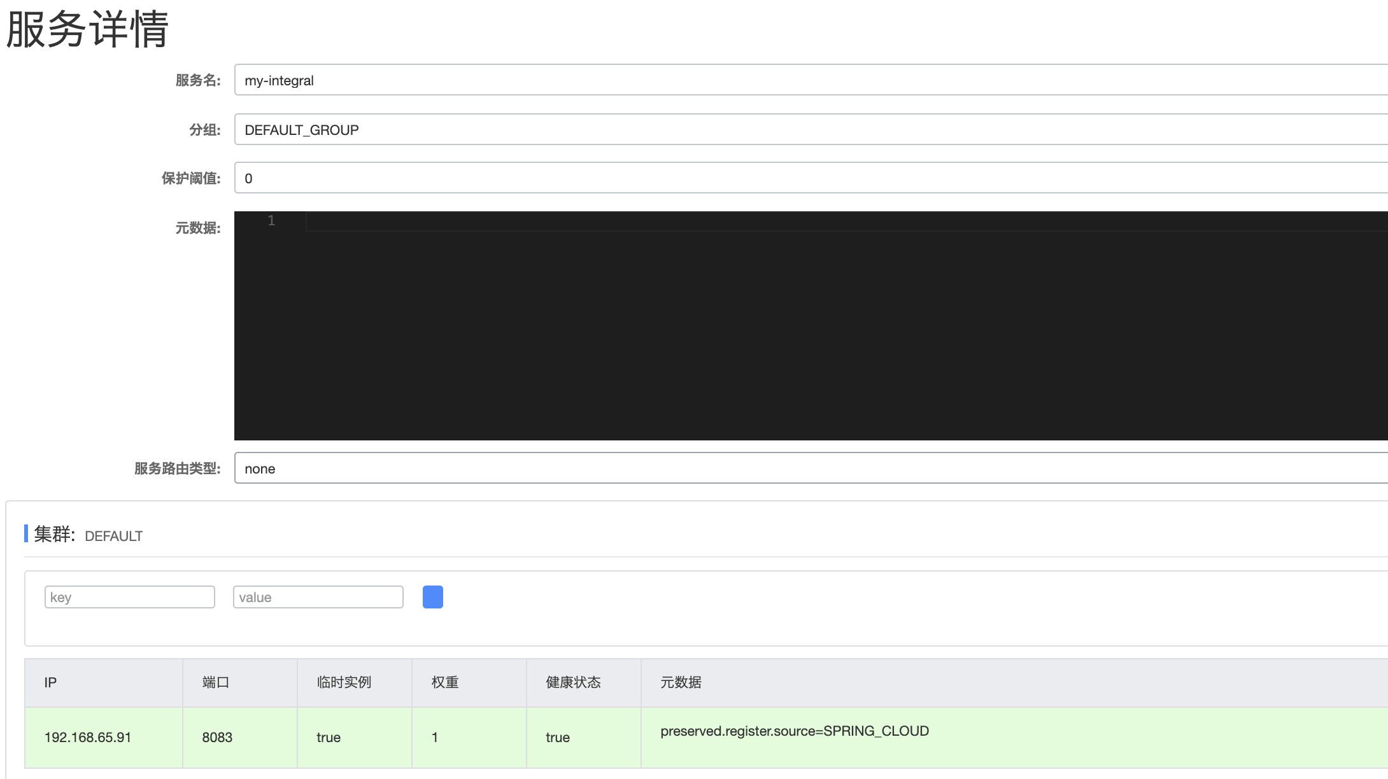Click the key filter input
The height and width of the screenshot is (779, 1388).
130,597
